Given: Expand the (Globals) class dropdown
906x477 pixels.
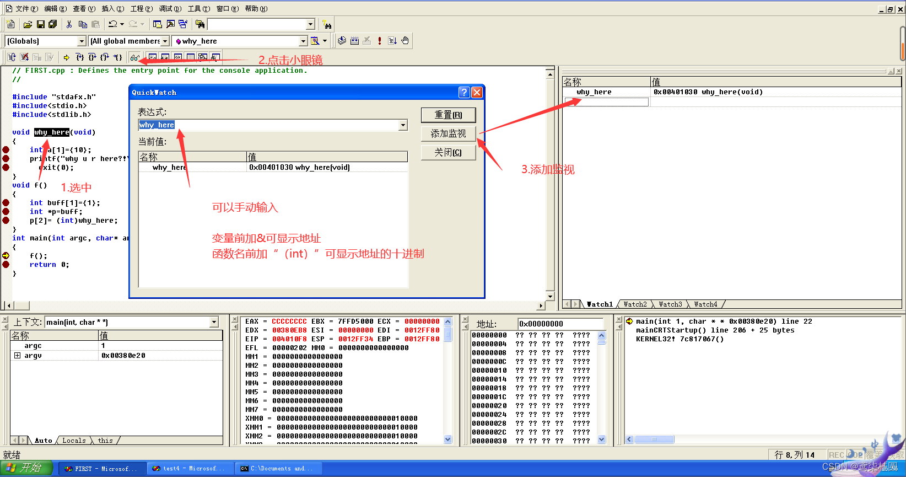Looking at the screenshot, I should pyautogui.click(x=82, y=41).
